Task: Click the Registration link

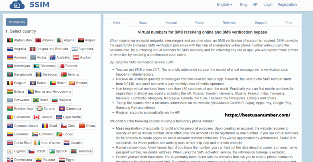Action: pyautogui.click(x=287, y=4)
